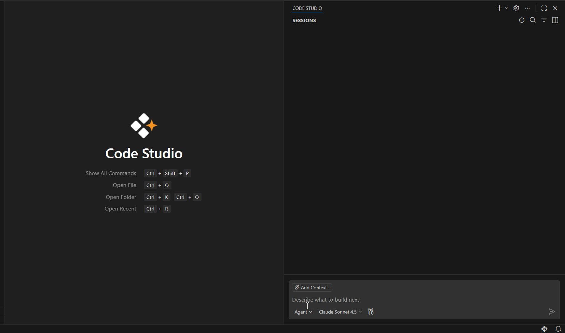Open the sessions filter options
Image resolution: width=565 pixels, height=333 pixels.
pyautogui.click(x=544, y=20)
